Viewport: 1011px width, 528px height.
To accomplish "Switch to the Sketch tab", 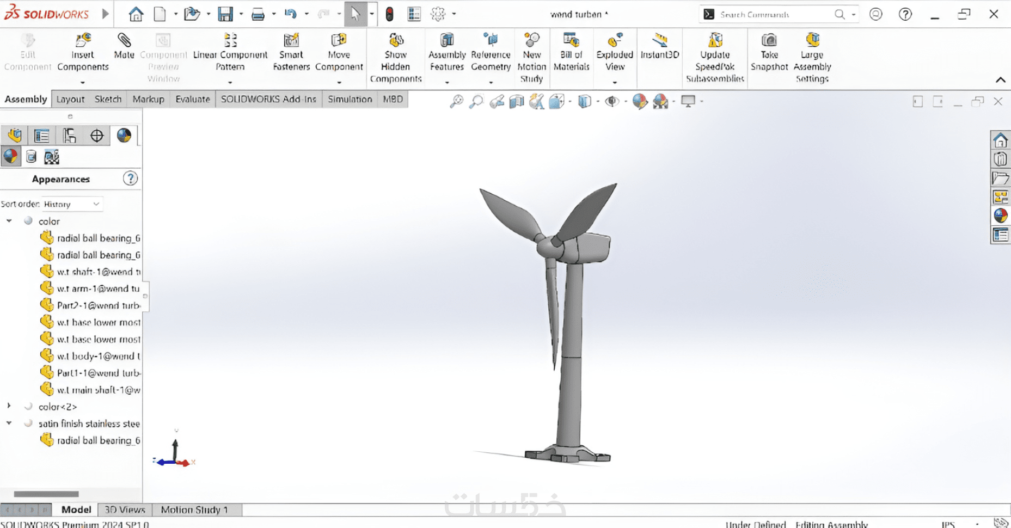I will pos(108,99).
